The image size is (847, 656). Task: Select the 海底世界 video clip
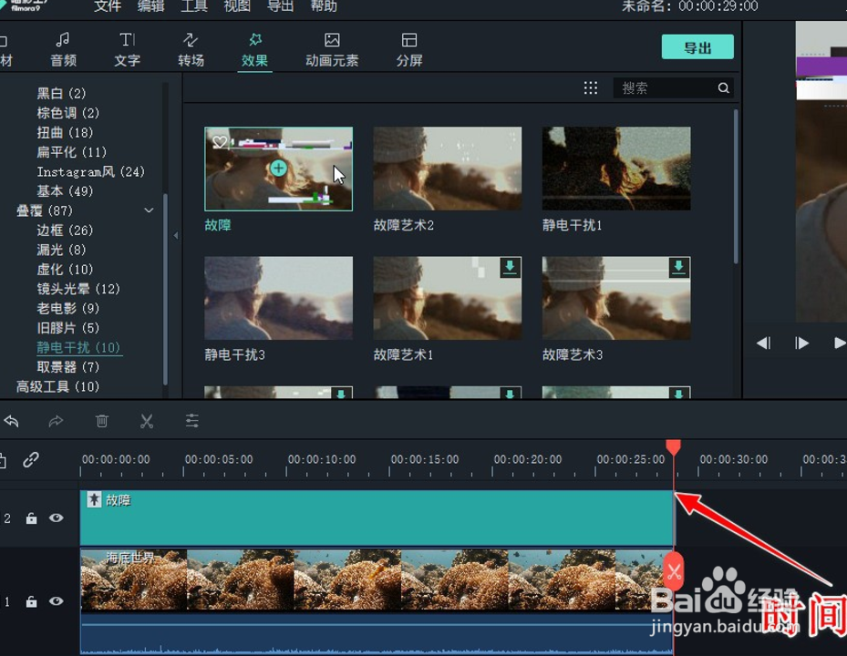click(x=377, y=602)
